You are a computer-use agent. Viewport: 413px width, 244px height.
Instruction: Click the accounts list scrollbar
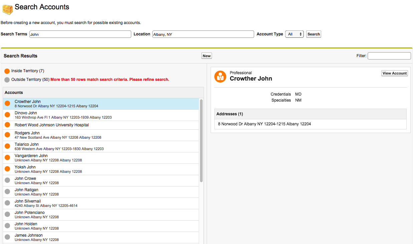pyautogui.click(x=201, y=140)
